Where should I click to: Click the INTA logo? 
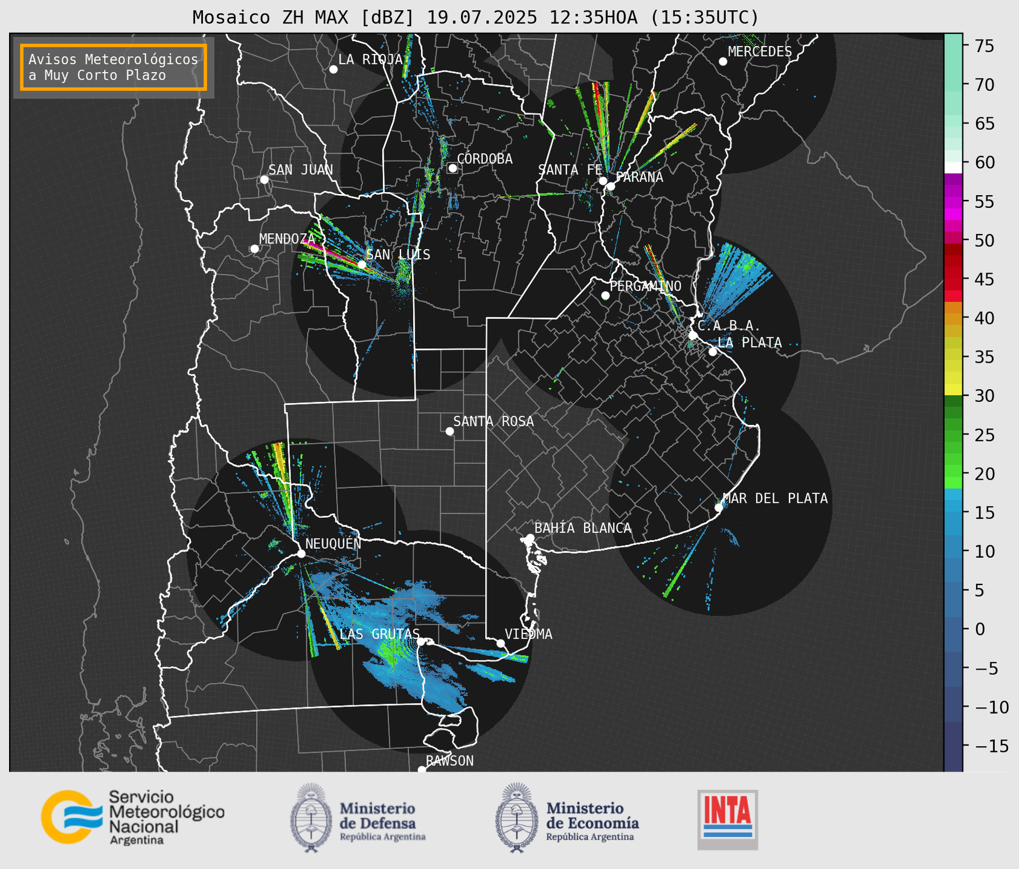click(727, 819)
